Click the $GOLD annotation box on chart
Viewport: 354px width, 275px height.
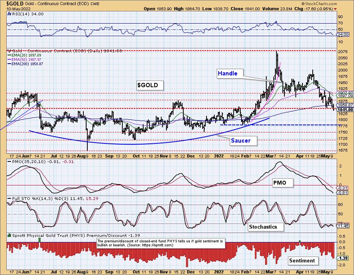point(150,85)
